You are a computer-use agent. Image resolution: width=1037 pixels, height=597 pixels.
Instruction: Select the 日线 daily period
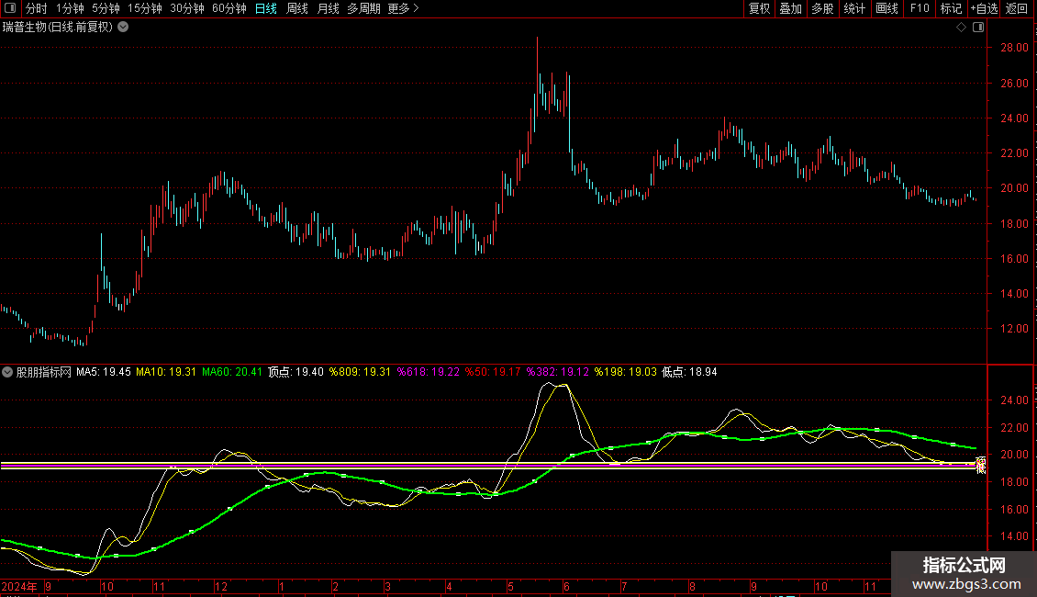pyautogui.click(x=266, y=8)
